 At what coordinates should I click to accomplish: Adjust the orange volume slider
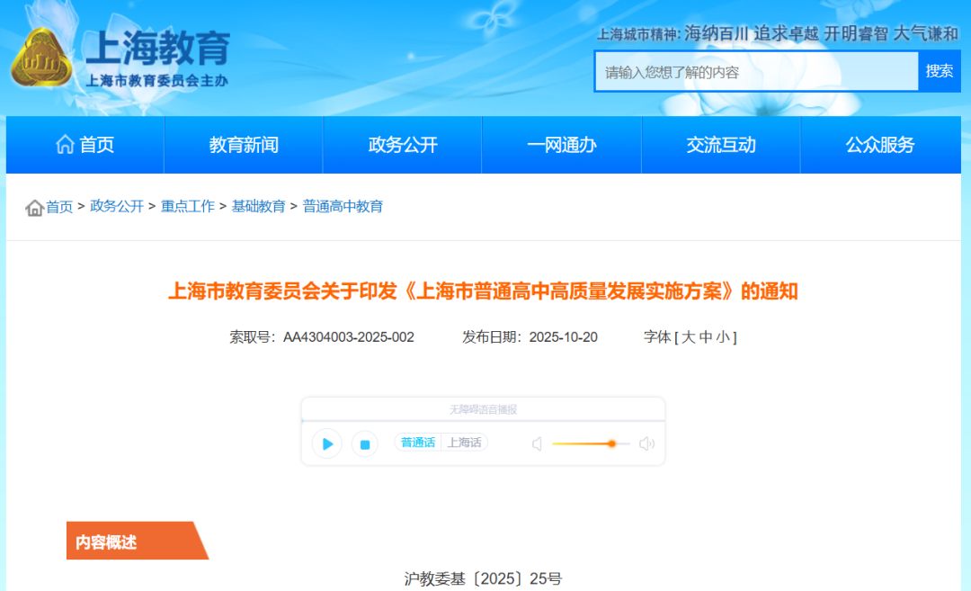click(611, 443)
